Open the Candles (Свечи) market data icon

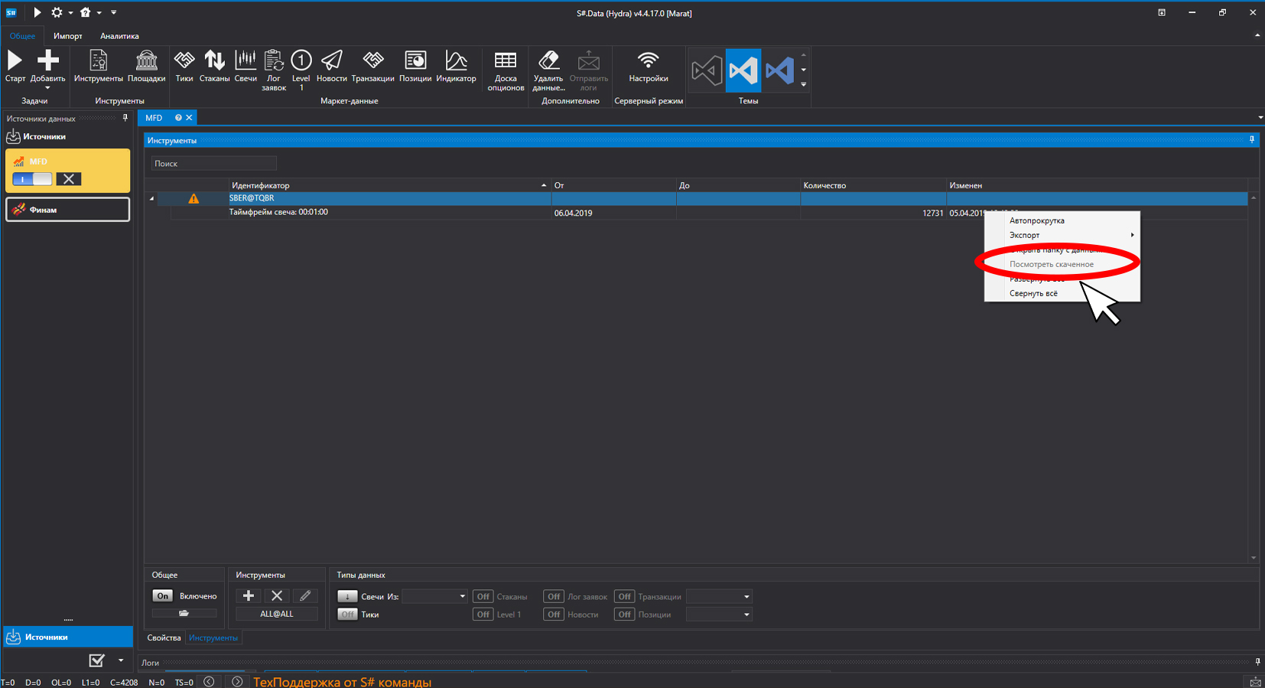pyautogui.click(x=246, y=67)
